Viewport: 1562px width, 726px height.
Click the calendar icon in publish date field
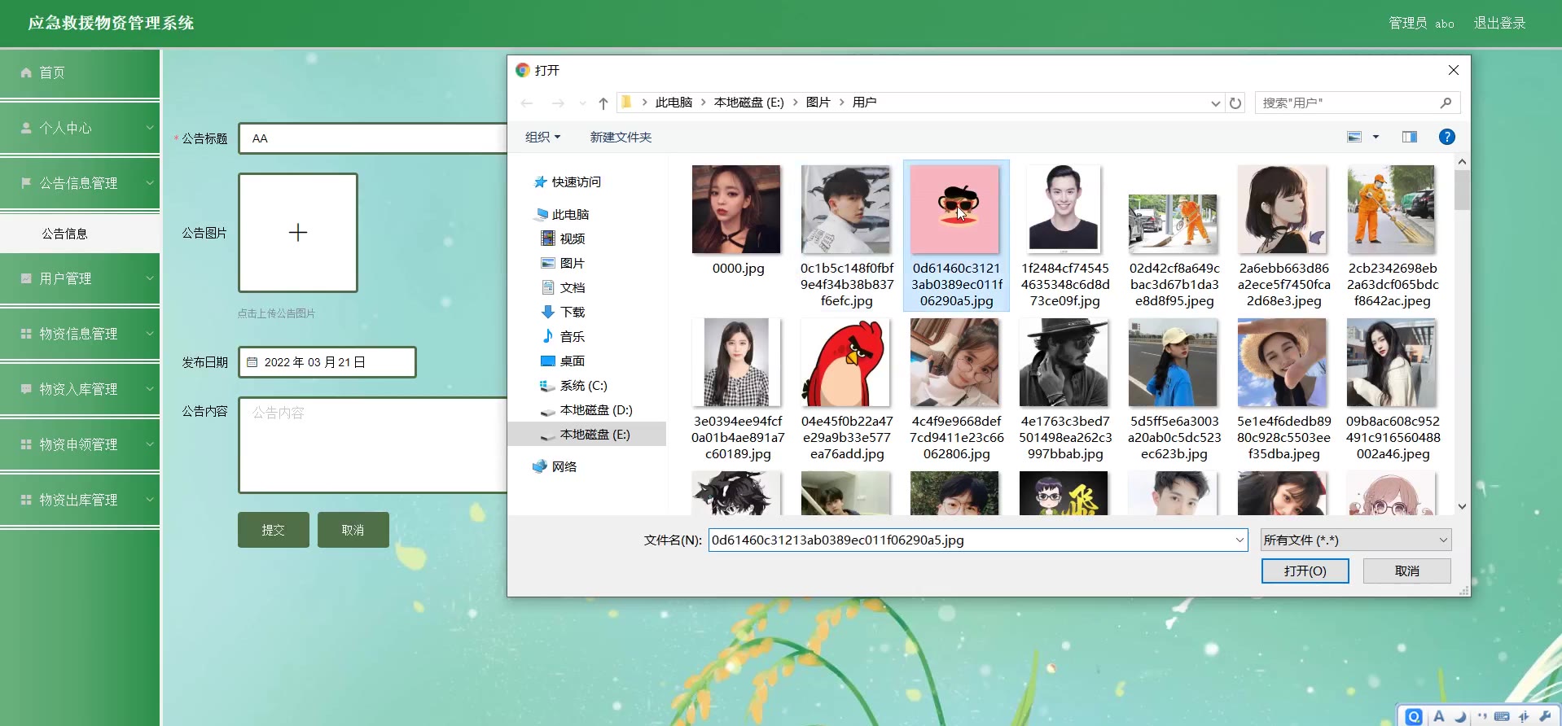click(252, 362)
